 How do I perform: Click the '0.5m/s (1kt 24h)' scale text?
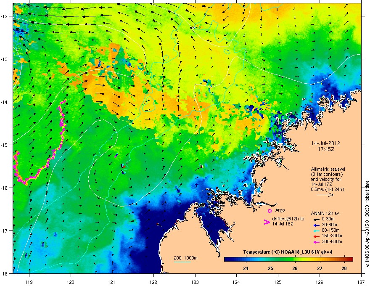click(x=327, y=189)
